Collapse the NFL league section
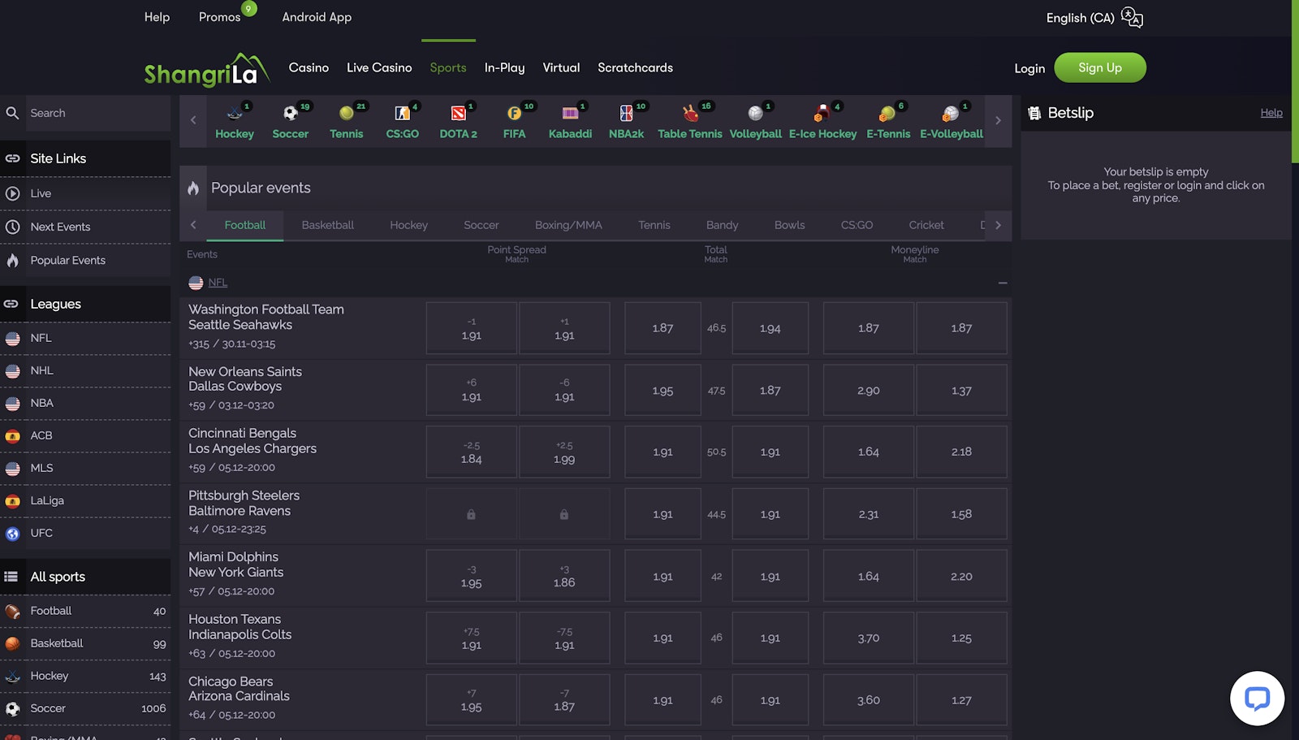 [1002, 283]
